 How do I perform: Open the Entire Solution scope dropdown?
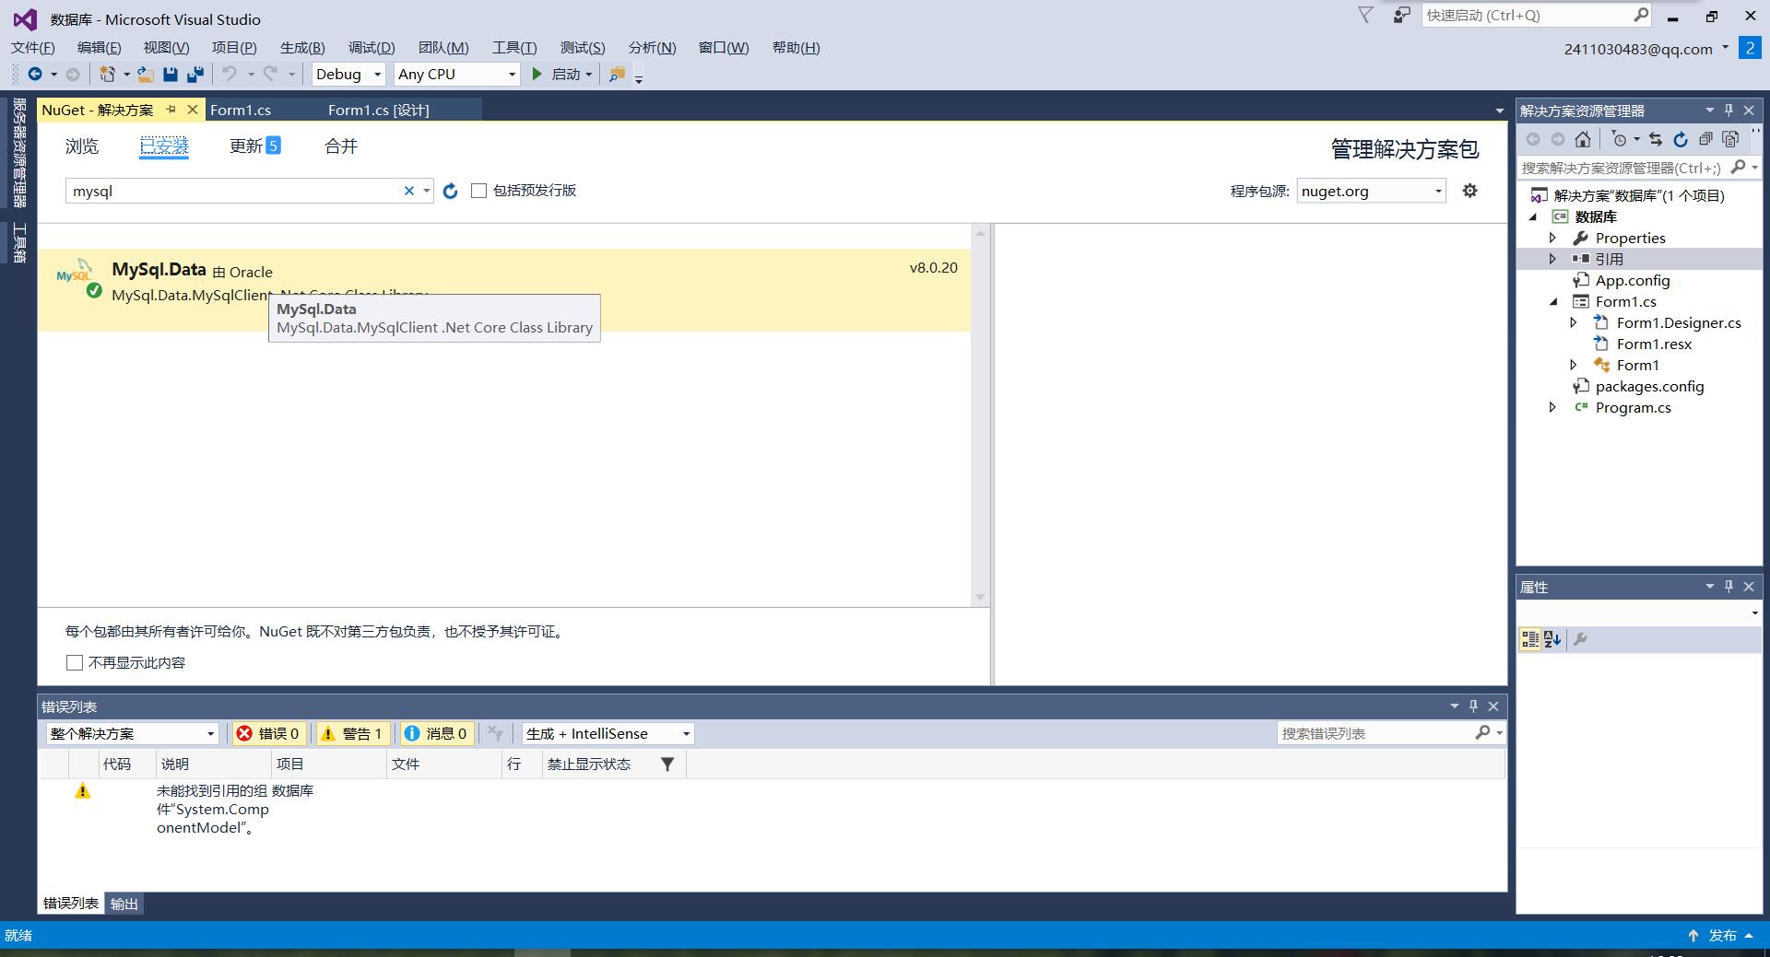132,733
